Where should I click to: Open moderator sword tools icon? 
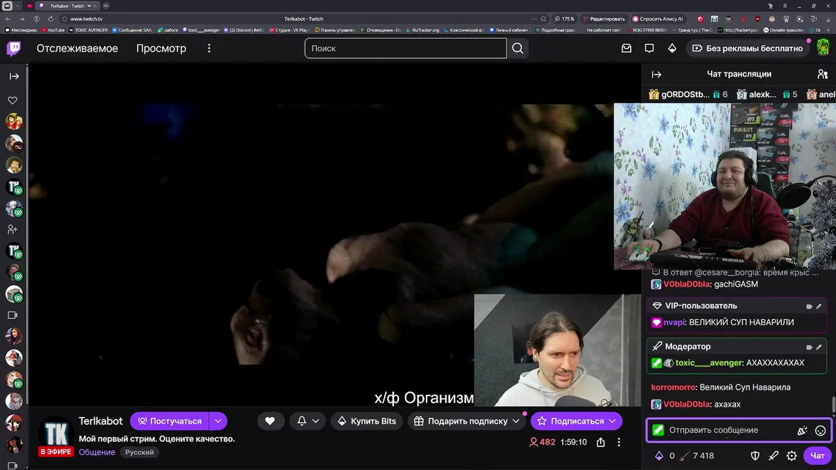click(773, 456)
